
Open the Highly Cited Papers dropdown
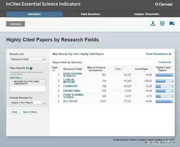click(x=28, y=102)
